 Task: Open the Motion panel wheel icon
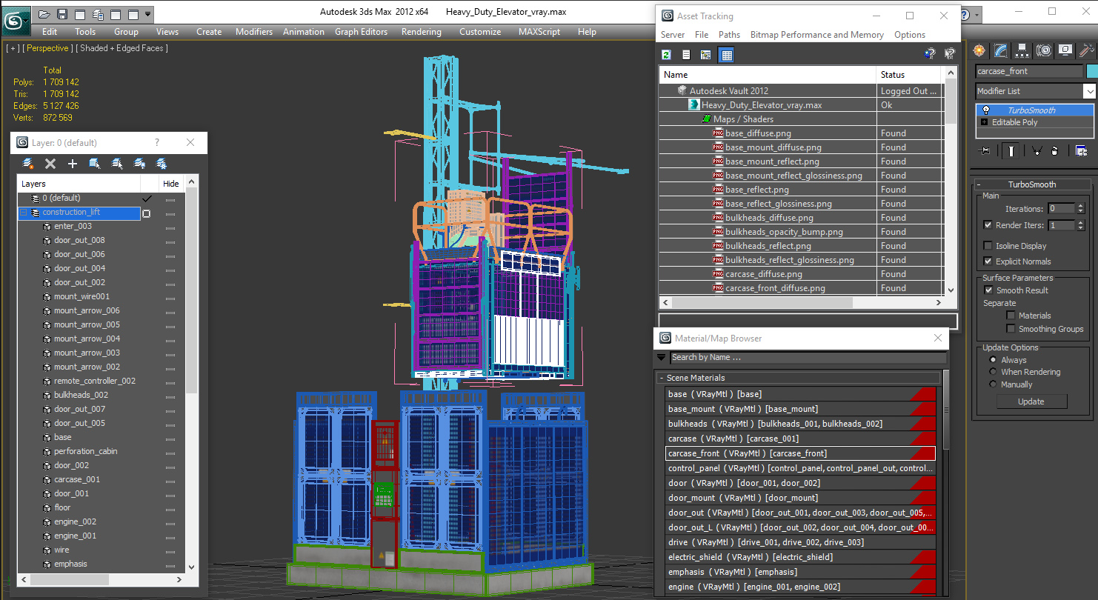tap(1044, 50)
